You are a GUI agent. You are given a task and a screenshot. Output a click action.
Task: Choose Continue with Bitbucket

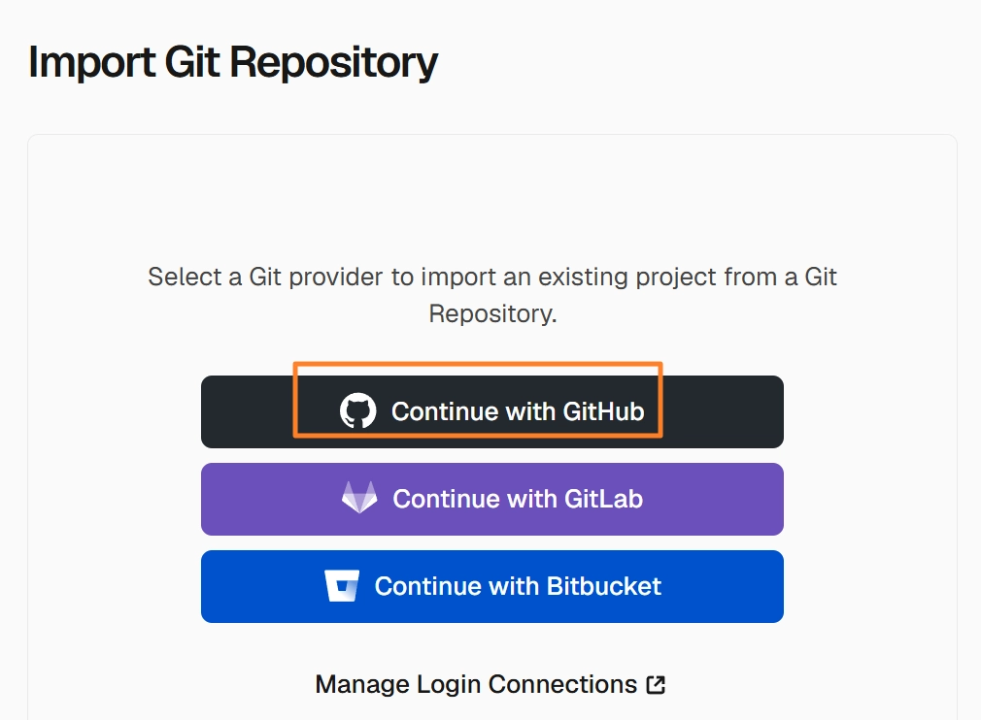[x=492, y=586]
